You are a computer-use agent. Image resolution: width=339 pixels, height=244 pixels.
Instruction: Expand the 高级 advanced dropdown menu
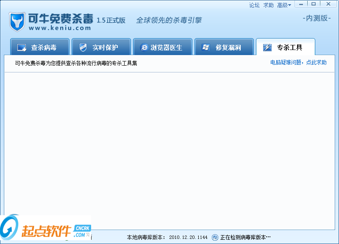pyautogui.click(x=284, y=5)
